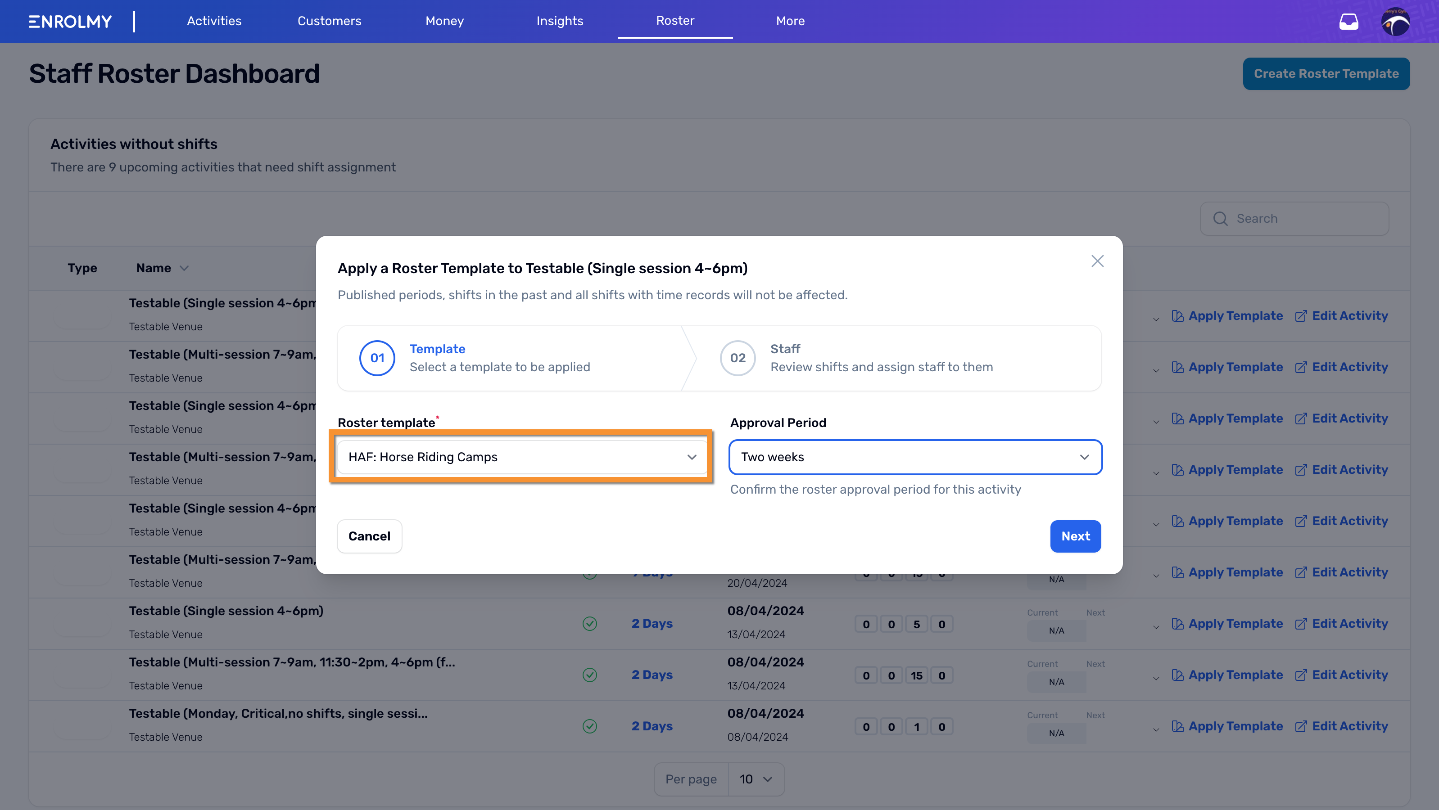
Task: Click the Cancel button to dismiss dialog
Action: click(369, 535)
